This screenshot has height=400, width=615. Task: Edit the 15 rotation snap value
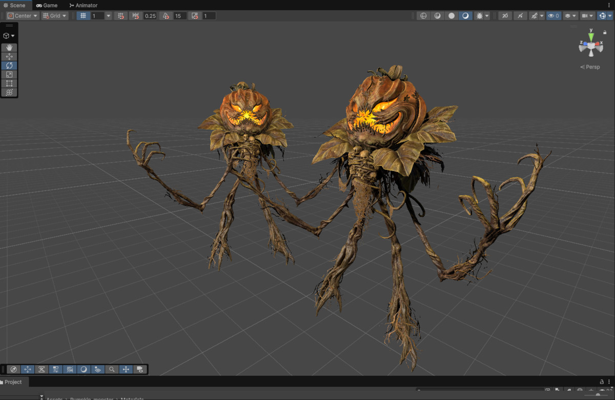pyautogui.click(x=179, y=16)
